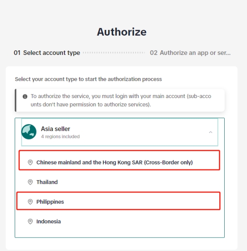Choose the Indonesia region
The image size is (247, 251).
coord(119,222)
